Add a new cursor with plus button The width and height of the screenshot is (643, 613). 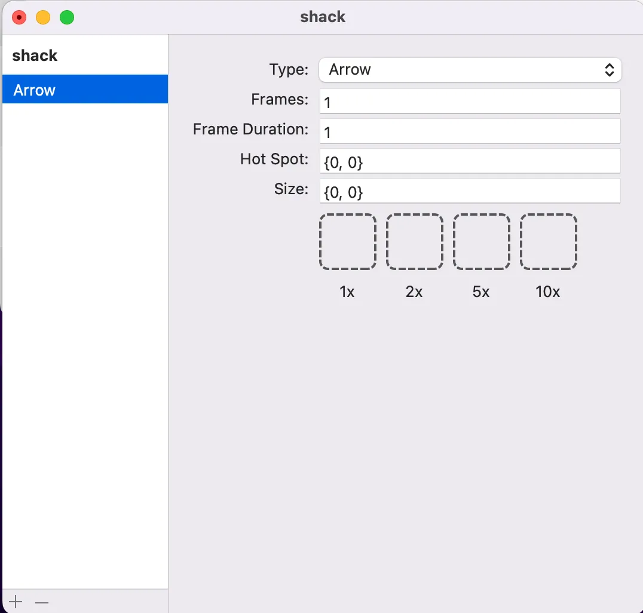pos(16,602)
